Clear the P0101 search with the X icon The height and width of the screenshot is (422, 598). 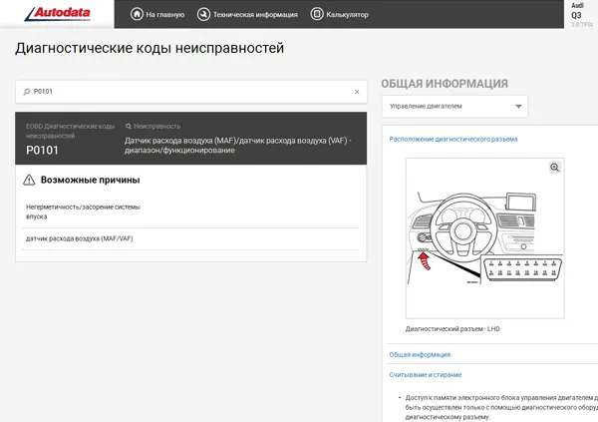click(357, 92)
